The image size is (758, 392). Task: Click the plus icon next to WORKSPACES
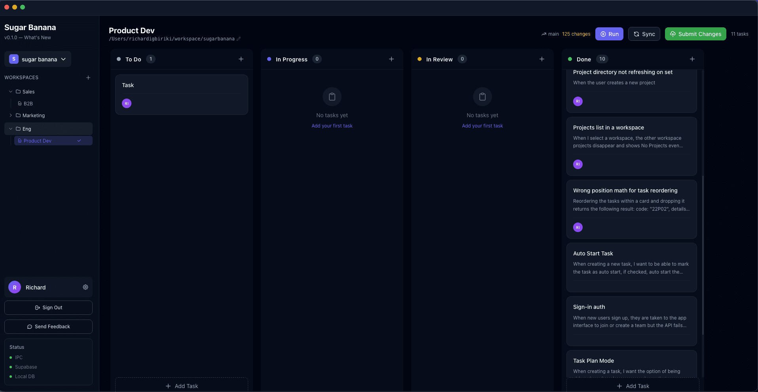88,78
